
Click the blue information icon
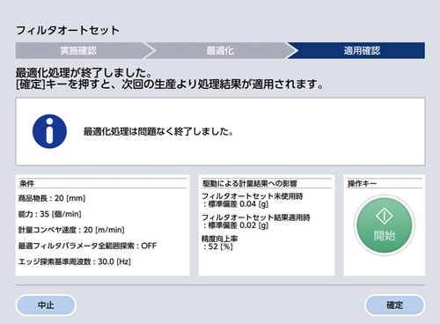pos(49,131)
